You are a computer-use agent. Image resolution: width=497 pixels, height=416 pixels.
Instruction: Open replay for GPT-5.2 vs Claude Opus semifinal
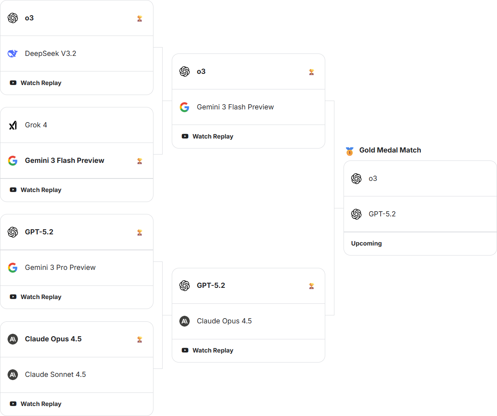click(212, 351)
